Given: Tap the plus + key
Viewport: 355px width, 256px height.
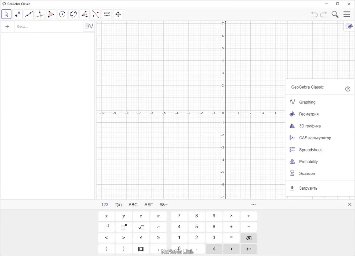Looking at the screenshot, I should coord(231,227).
